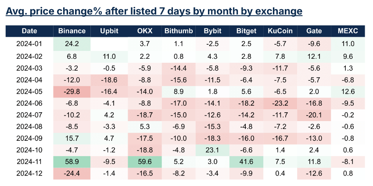Click the underlined chart title heading
Viewport: 373px width, 186px height.
click(154, 11)
